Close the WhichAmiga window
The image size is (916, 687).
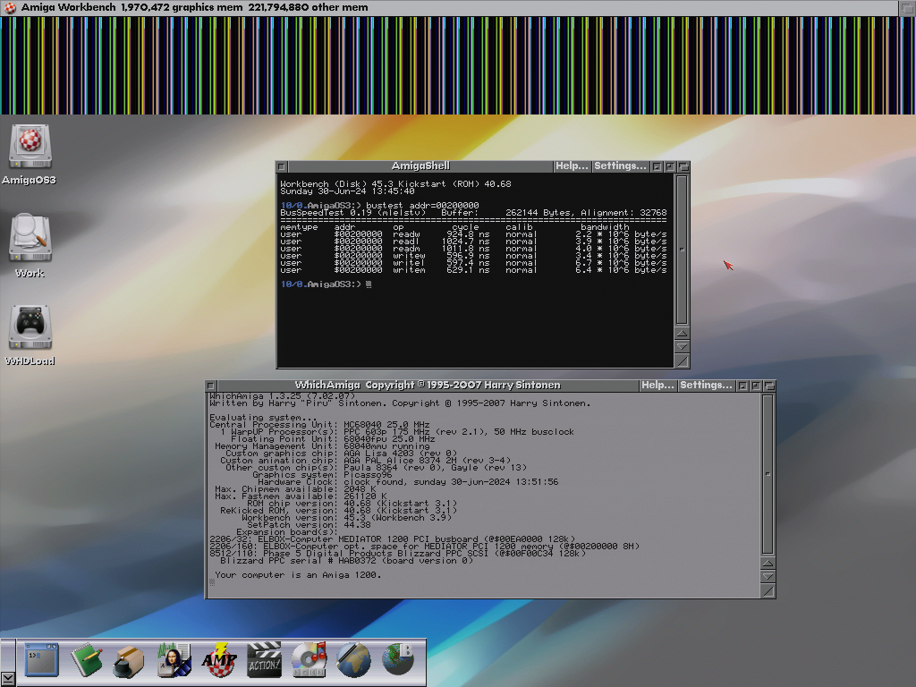pos(211,386)
